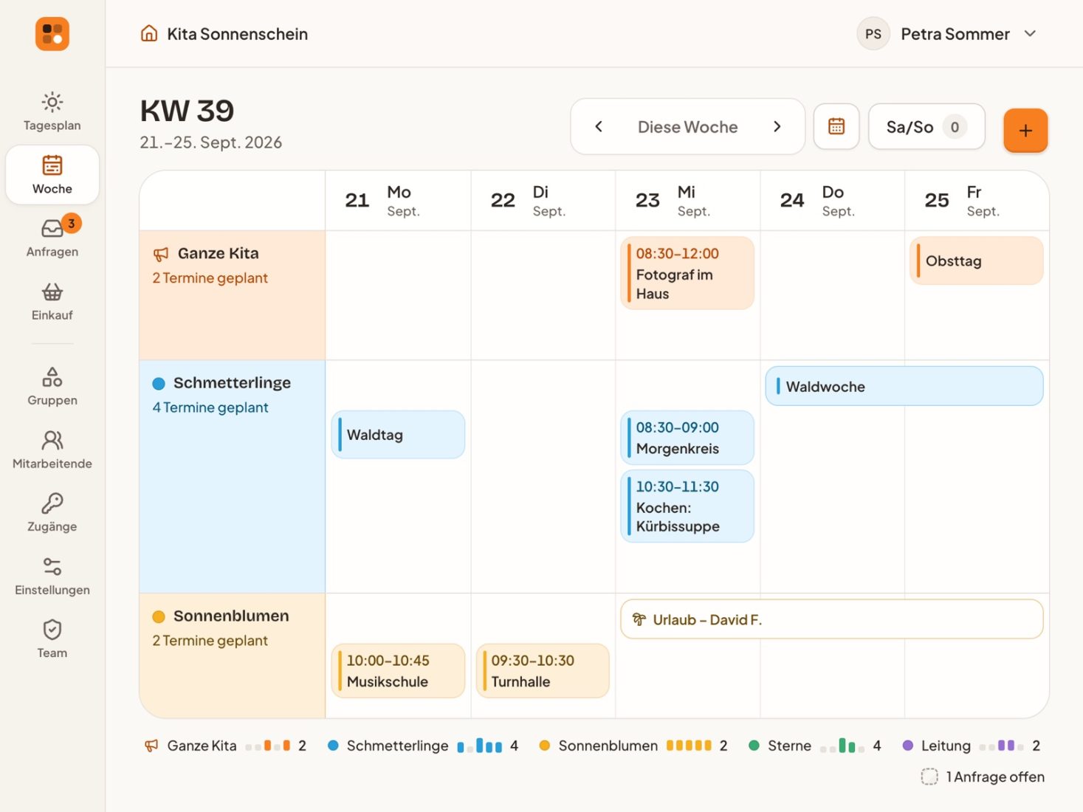1083x812 pixels.
Task: Open the Waldwoche multi-day event
Action: 904,386
